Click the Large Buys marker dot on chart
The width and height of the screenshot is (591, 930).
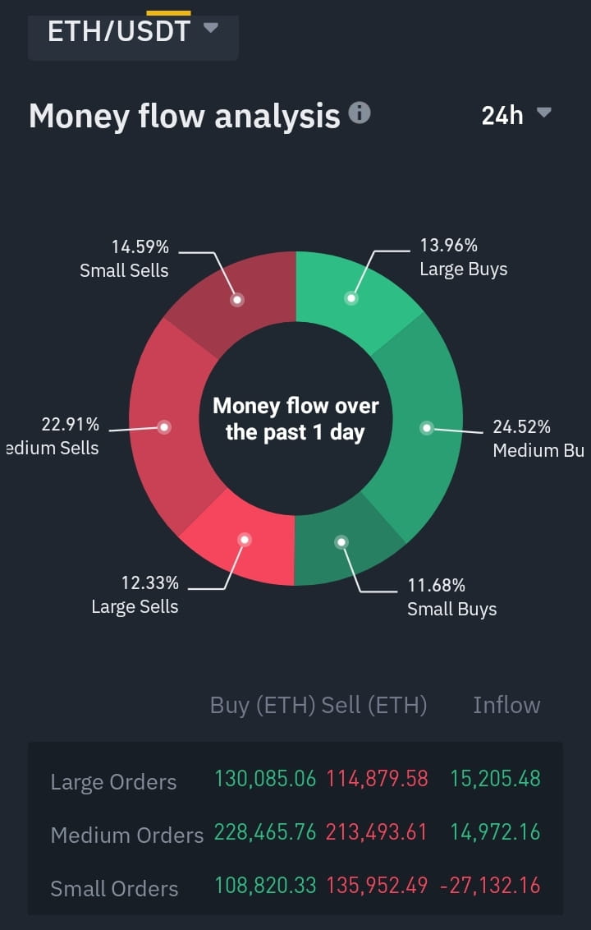coord(353,298)
